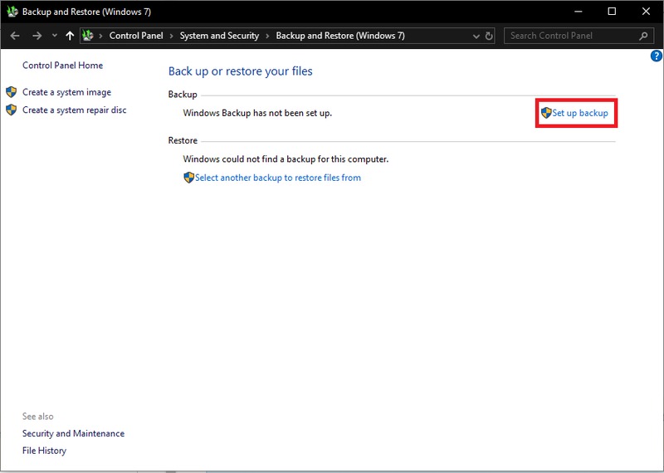
Task: Click the Forward navigation arrow
Action: pos(37,36)
